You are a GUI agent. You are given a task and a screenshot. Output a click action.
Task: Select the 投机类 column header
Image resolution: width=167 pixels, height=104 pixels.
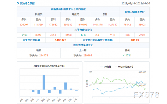(39, 14)
